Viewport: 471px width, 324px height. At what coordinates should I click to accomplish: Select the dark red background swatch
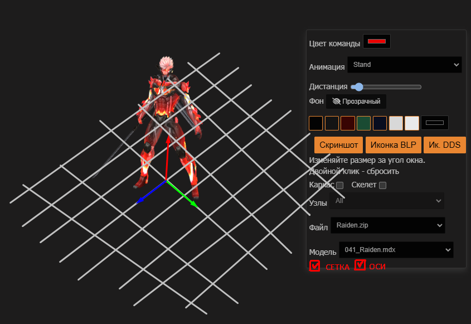(x=348, y=123)
